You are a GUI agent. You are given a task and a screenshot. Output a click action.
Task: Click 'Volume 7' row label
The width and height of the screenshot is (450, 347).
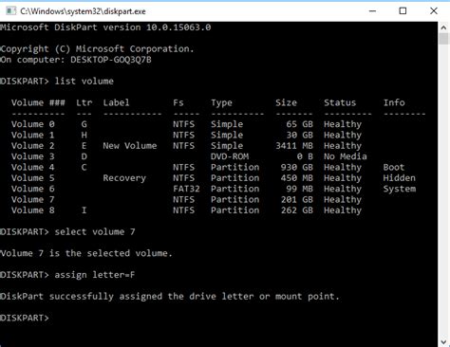(x=33, y=199)
